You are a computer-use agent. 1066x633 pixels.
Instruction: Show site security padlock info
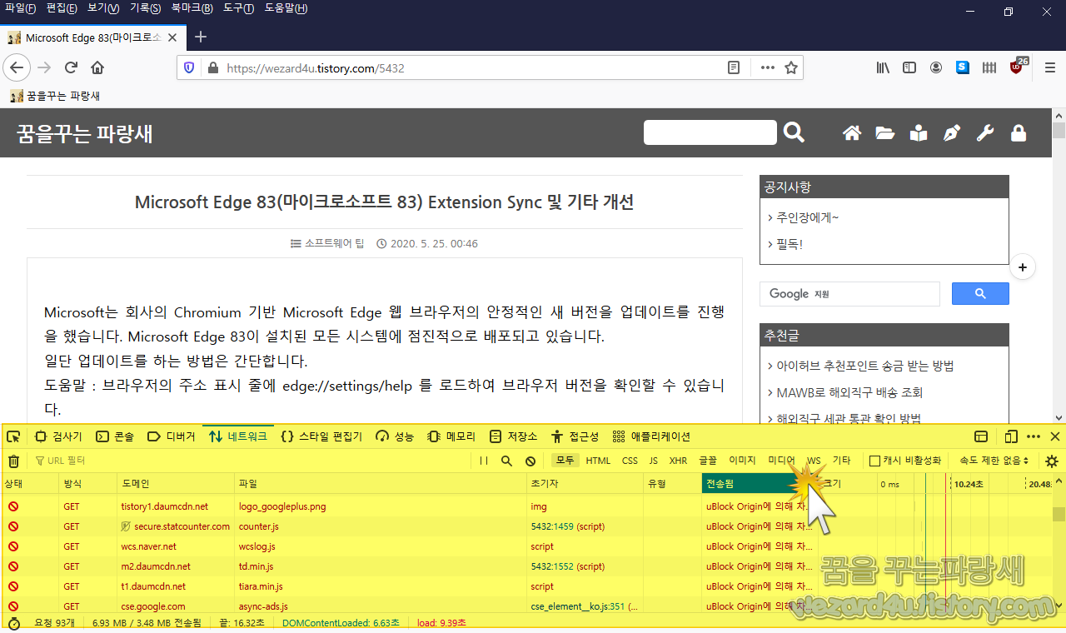[x=212, y=67]
